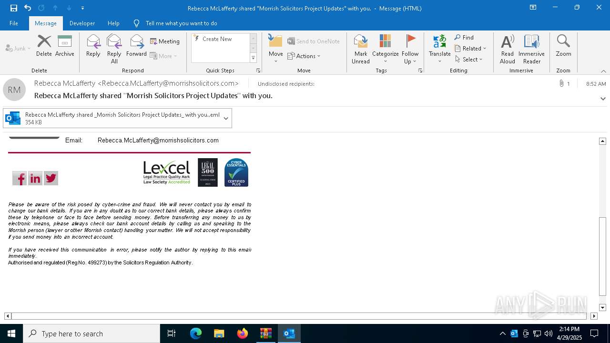610x343 pixels.
Task: Click the taskbar search box
Action: 91,333
